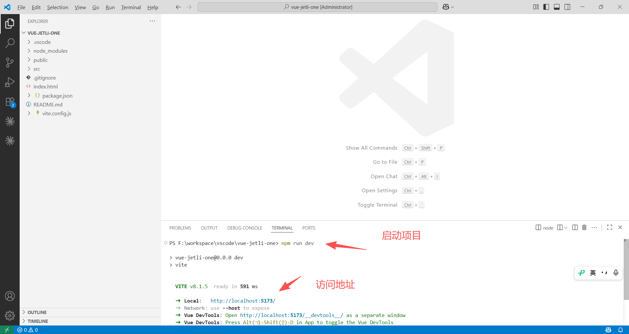
Task: Expand the src folder
Action: [29, 69]
